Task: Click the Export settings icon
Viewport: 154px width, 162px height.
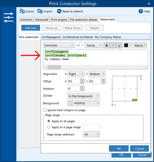Action: coord(22,11)
